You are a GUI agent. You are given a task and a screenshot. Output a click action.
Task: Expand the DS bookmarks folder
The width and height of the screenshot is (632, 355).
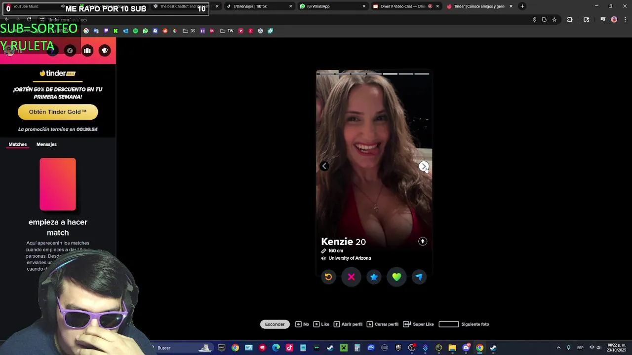point(189,31)
